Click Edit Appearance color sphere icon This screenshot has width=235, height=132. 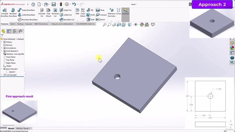click(142, 25)
